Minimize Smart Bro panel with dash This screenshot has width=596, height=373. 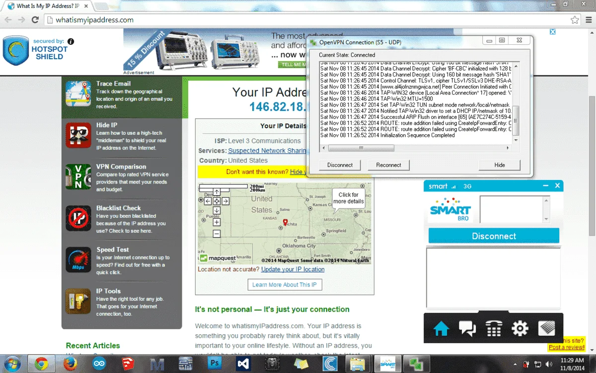(x=545, y=186)
